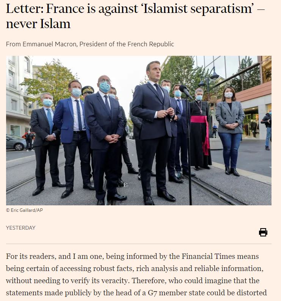This screenshot has height=301, width=281.
Task: Click 'G7' in the article text
Action: 153,293
